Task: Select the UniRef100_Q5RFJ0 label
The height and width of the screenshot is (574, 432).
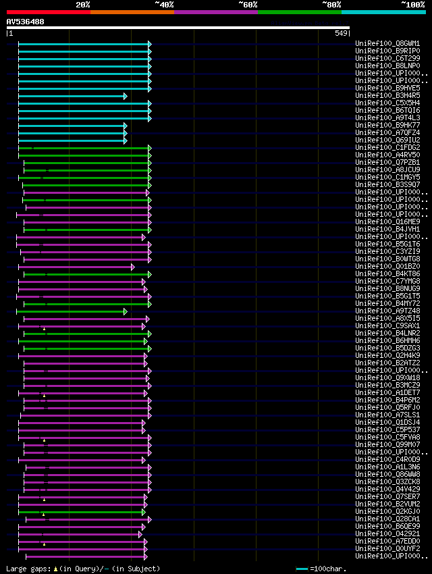Action: (387, 408)
